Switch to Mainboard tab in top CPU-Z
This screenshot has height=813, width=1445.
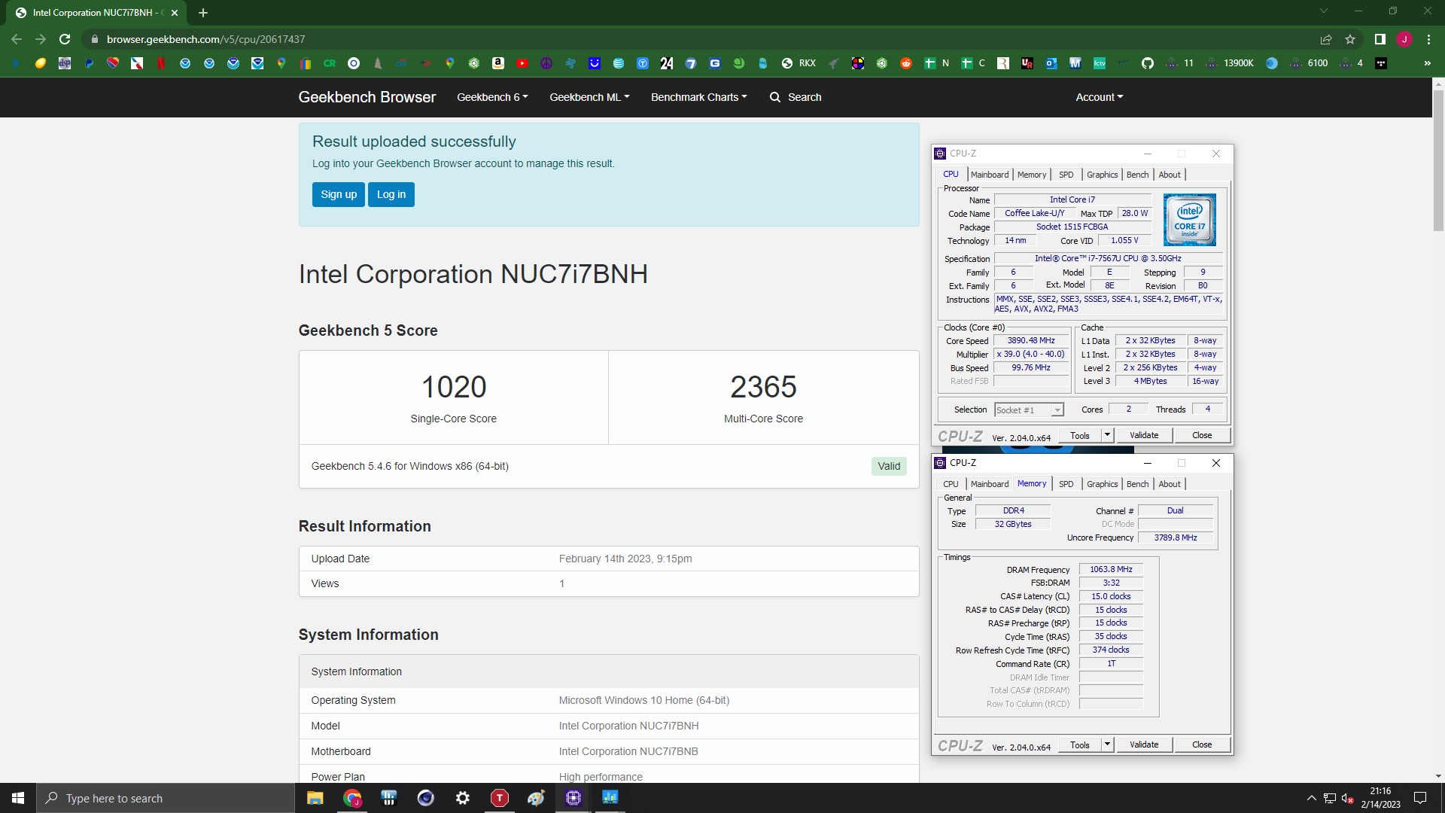[x=989, y=175]
